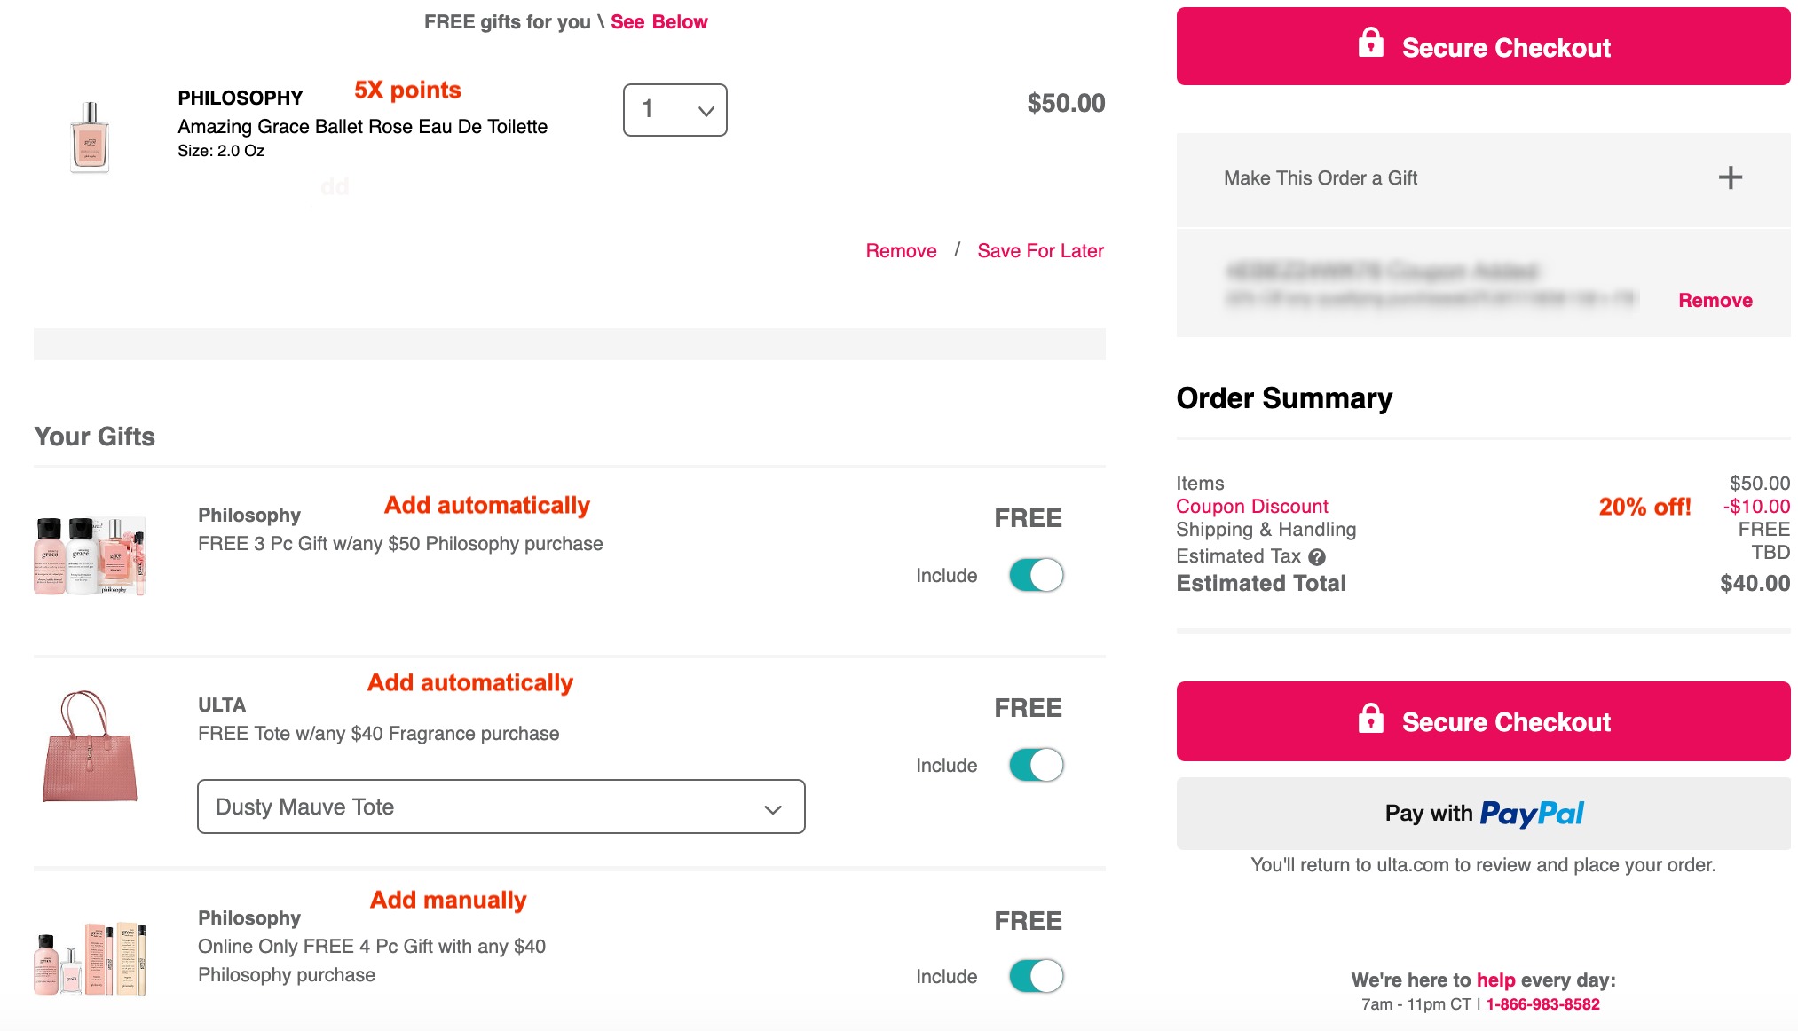Expand Make This Order a Gift plus icon
This screenshot has height=1031, width=1798.
point(1730,177)
